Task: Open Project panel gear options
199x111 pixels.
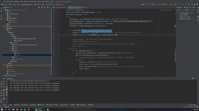Action: pyautogui.click(x=48, y=7)
